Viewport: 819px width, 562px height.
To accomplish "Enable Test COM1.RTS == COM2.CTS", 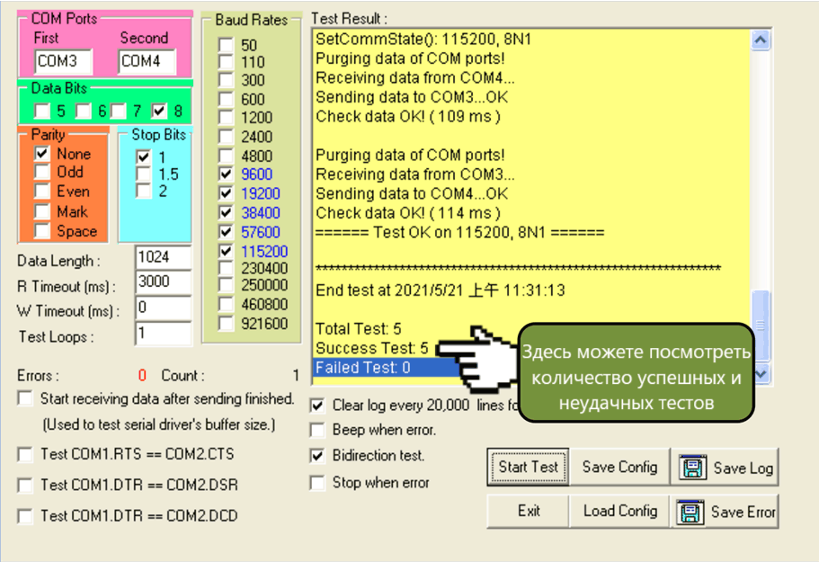I will click(x=25, y=454).
